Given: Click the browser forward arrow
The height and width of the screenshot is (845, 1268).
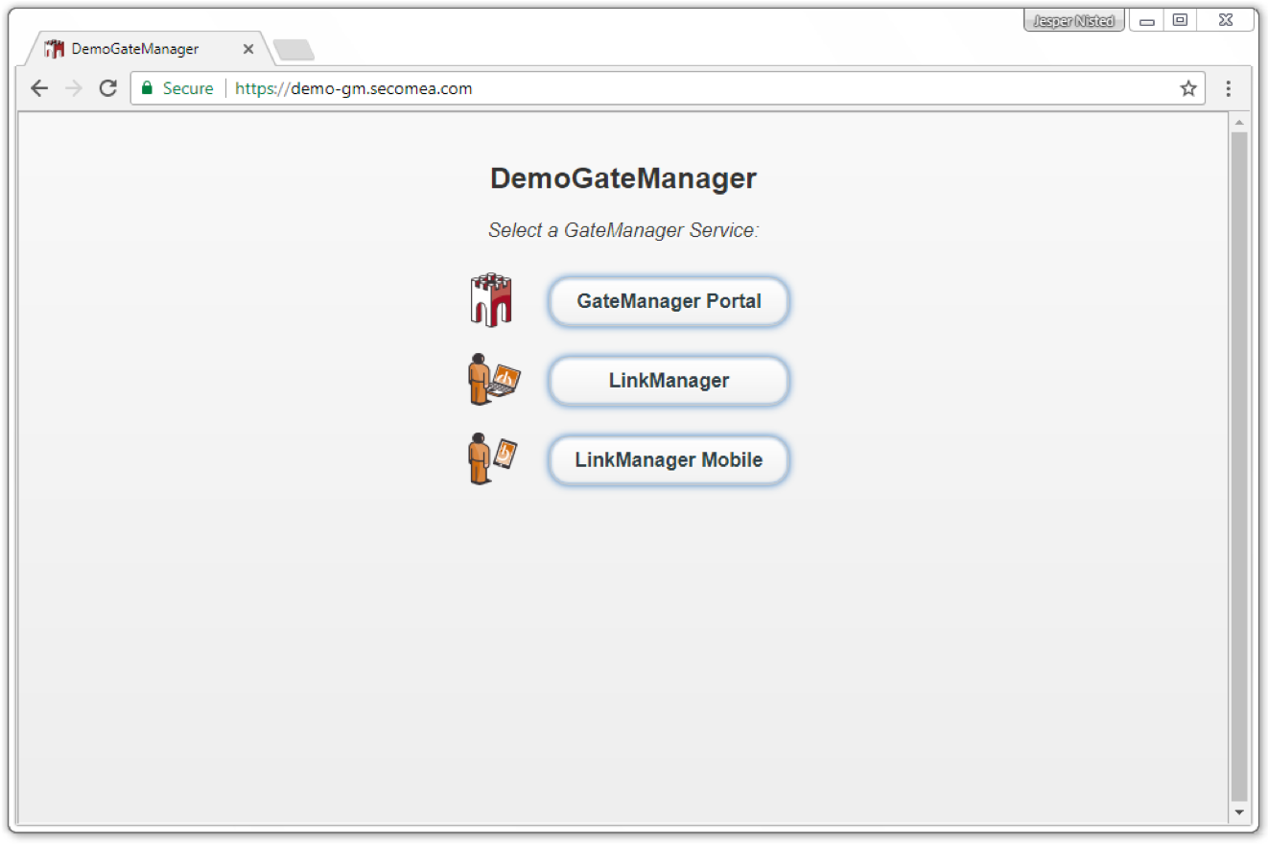Looking at the screenshot, I should point(74,88).
